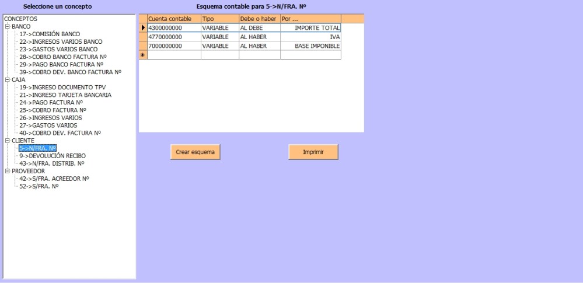Click the 52->S/FRA. Nº tree item
583x283 pixels.
coord(39,186)
